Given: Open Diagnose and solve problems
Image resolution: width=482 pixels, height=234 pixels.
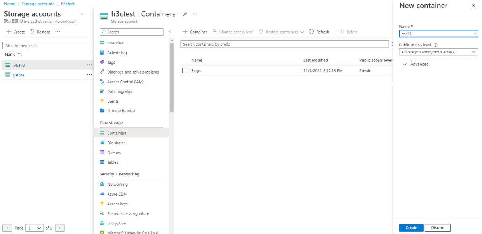Looking at the screenshot, I should (x=133, y=72).
